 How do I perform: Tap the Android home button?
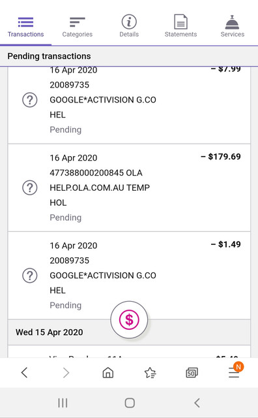click(x=130, y=403)
